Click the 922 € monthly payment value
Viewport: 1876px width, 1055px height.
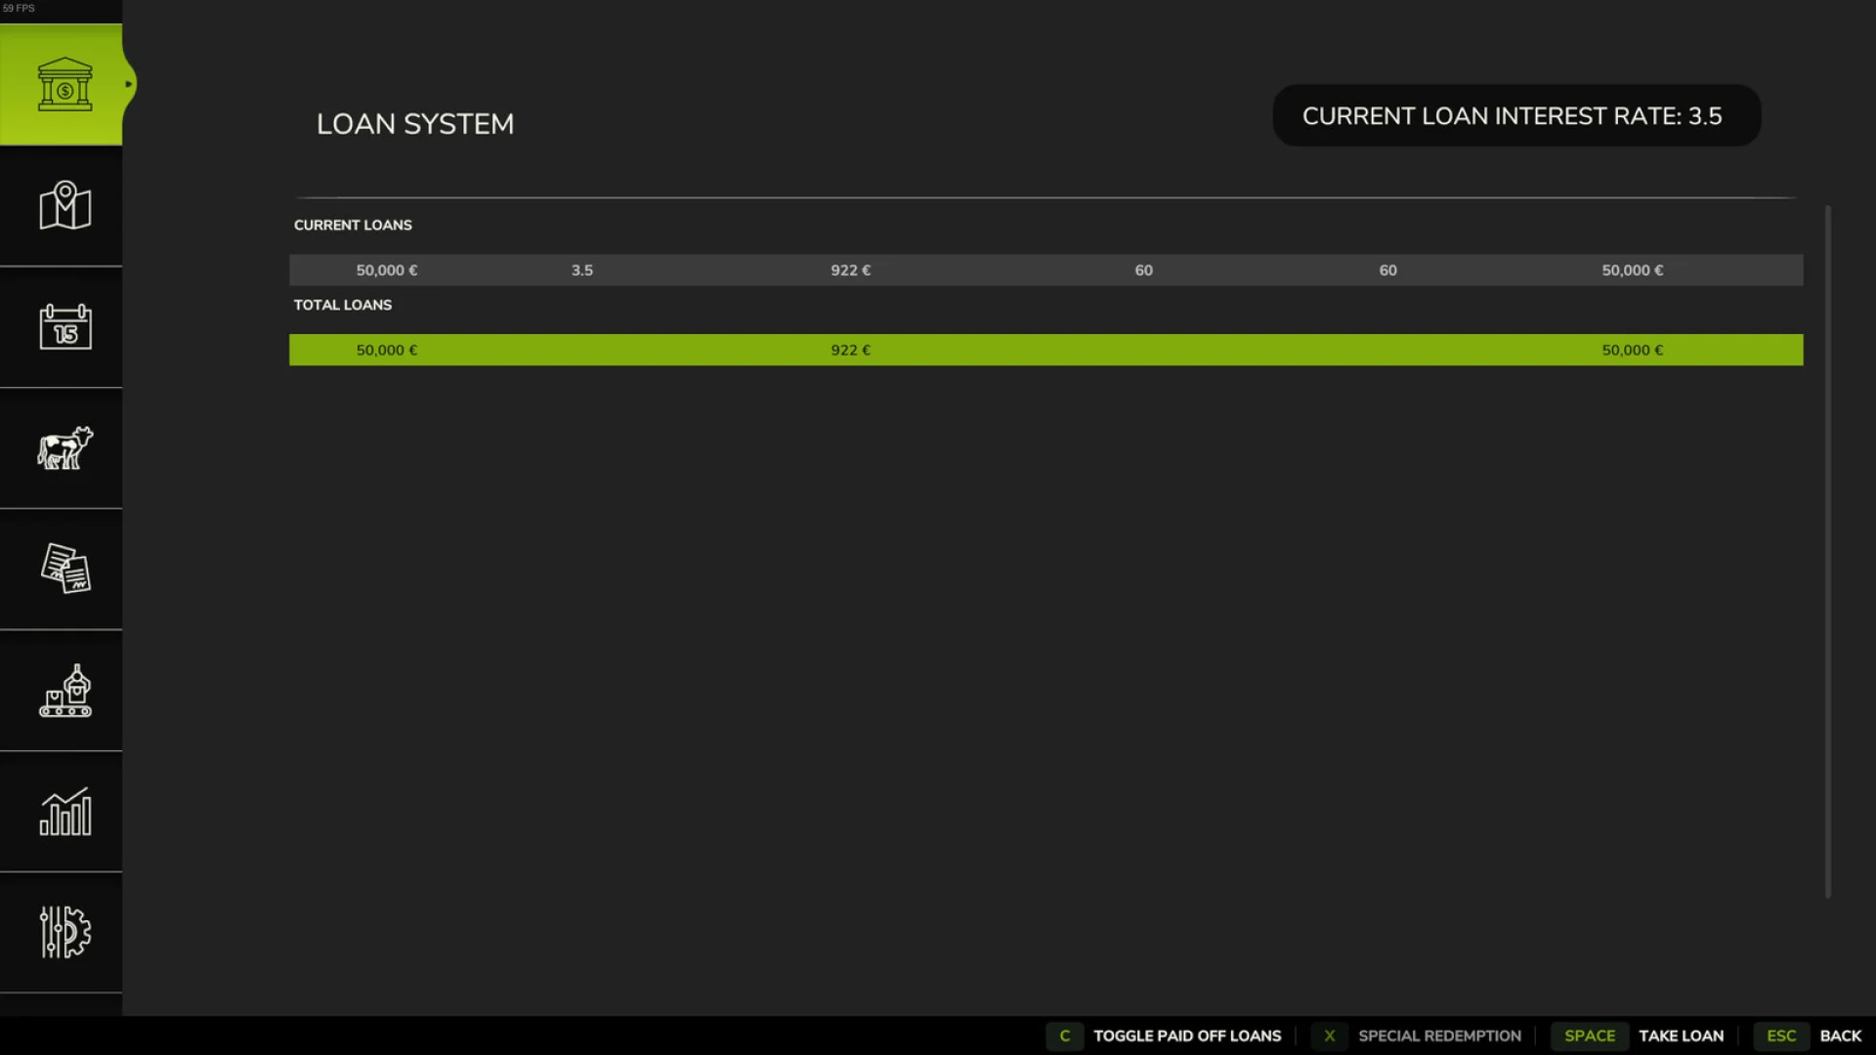click(849, 270)
